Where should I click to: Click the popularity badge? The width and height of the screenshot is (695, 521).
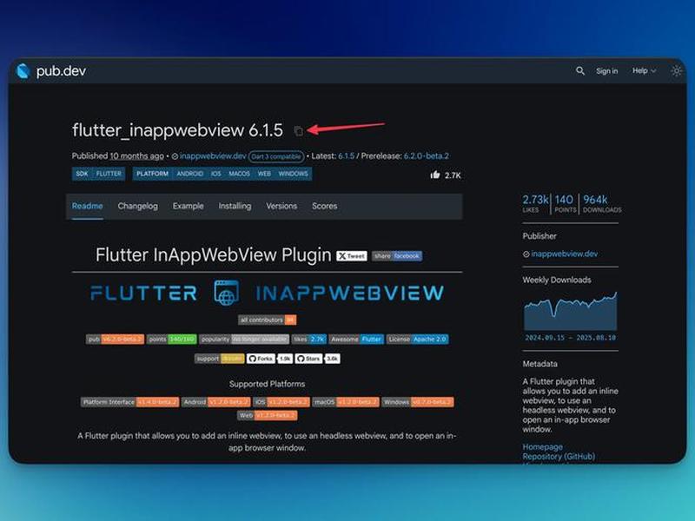point(244,339)
